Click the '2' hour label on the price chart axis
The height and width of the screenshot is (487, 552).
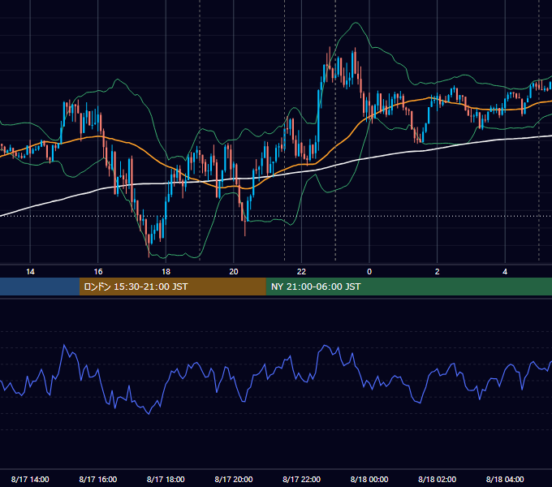438,271
